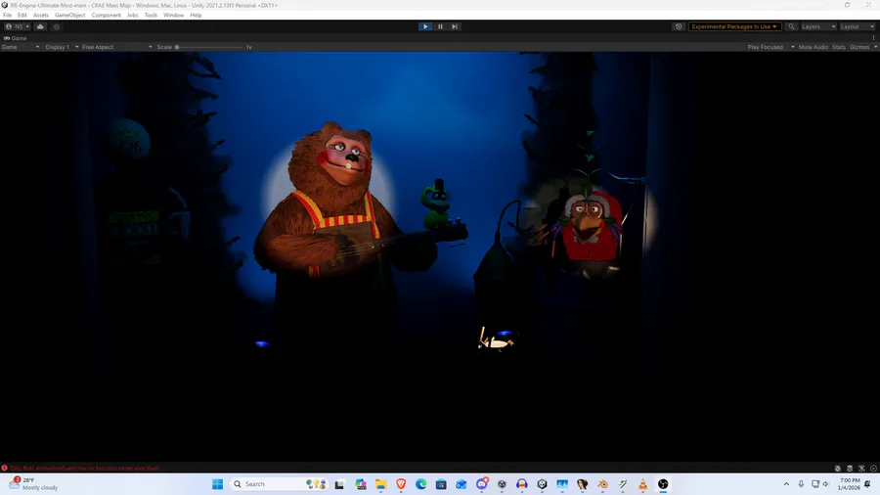Open Discord from the taskbar

pyautogui.click(x=481, y=484)
